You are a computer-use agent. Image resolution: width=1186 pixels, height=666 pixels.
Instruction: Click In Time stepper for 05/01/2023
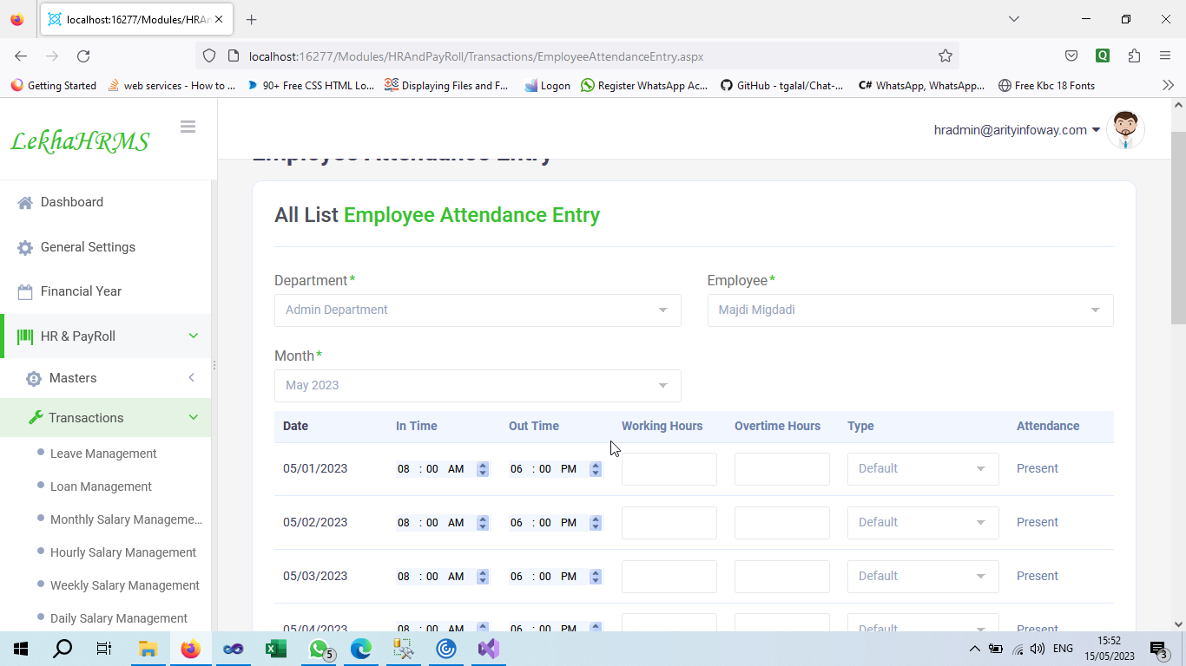coord(483,469)
